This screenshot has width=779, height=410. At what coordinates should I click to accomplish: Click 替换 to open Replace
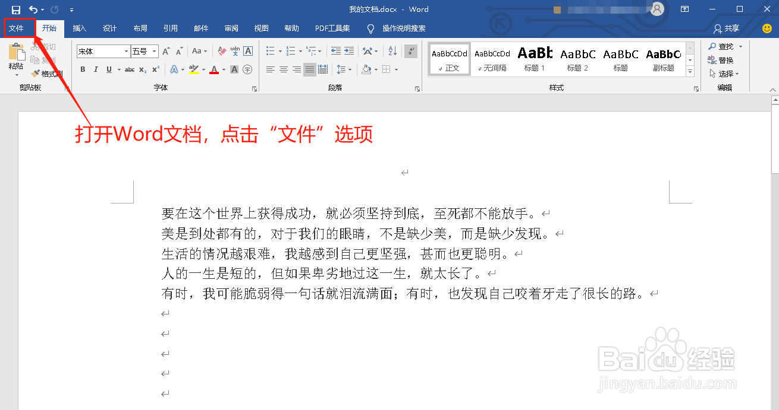click(721, 59)
